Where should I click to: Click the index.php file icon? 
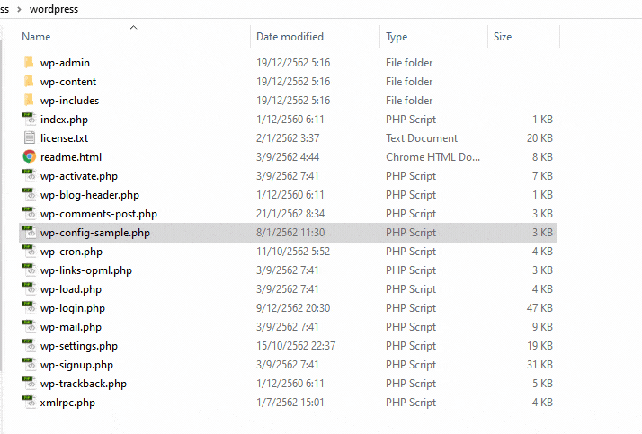coord(29,119)
